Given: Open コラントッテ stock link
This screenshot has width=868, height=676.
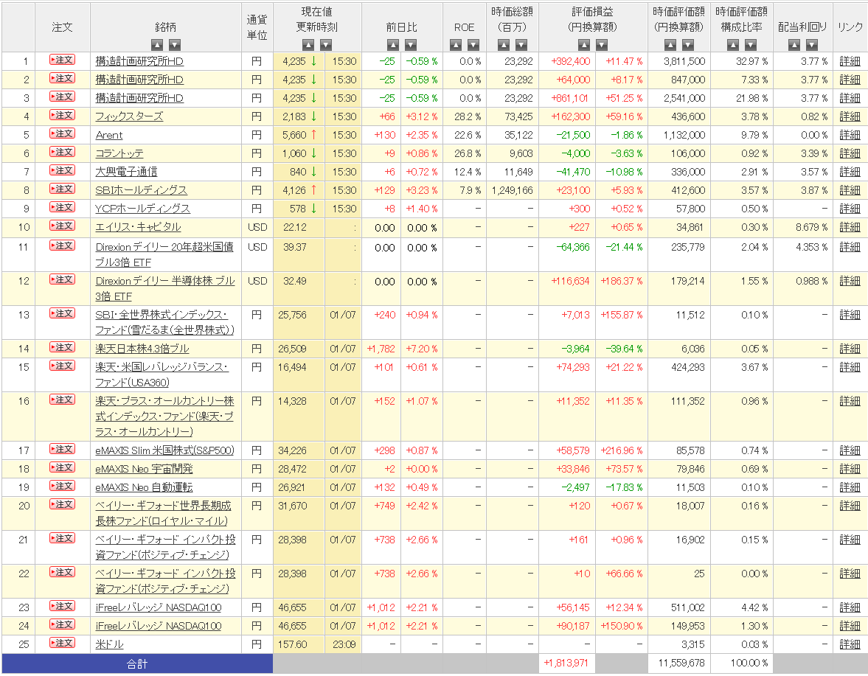Looking at the screenshot, I should (119, 153).
